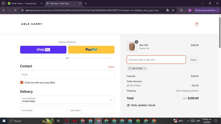Open the Chrome profile avatar
The height and width of the screenshot is (124, 221).
click(x=190, y=10)
